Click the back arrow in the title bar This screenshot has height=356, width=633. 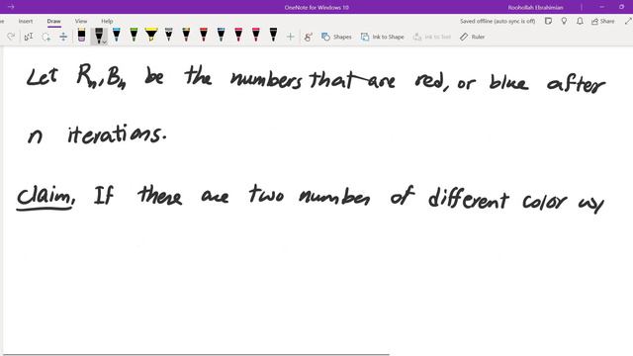tap(11, 7)
